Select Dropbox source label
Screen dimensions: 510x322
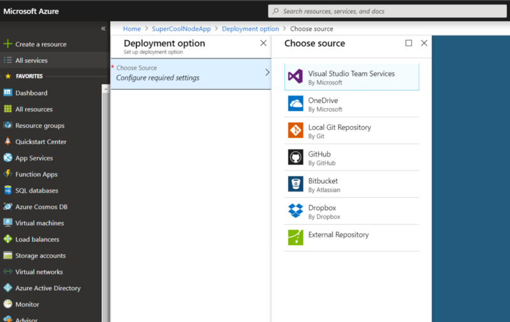click(322, 207)
